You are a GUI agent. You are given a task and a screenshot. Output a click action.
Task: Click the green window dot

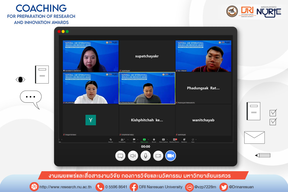click(x=67, y=31)
